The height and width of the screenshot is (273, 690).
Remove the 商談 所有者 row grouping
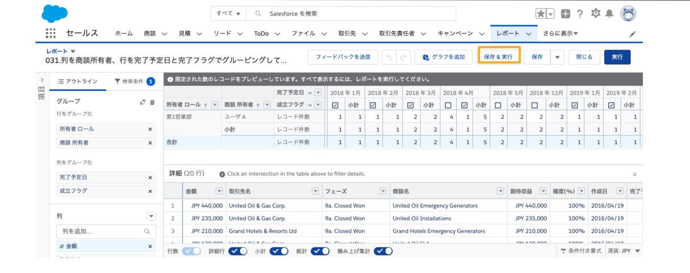click(150, 143)
